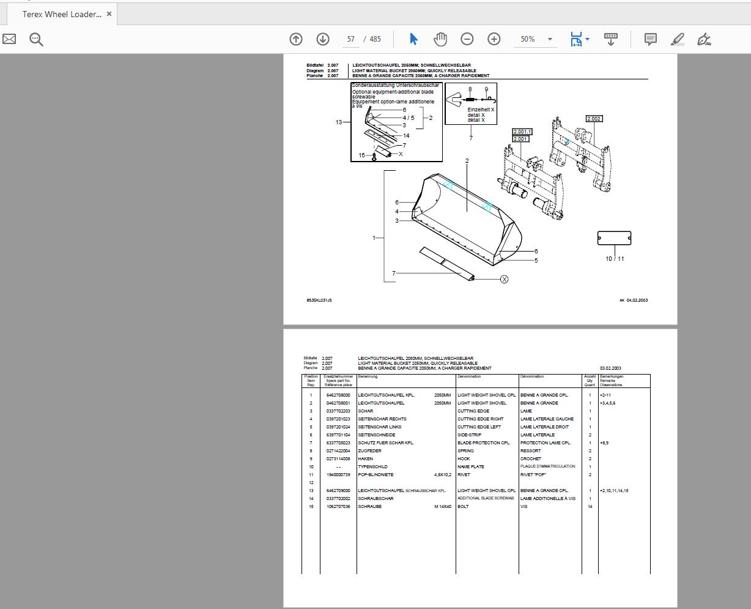Add a comment with the note icon
This screenshot has height=609, width=751.
pyautogui.click(x=651, y=39)
